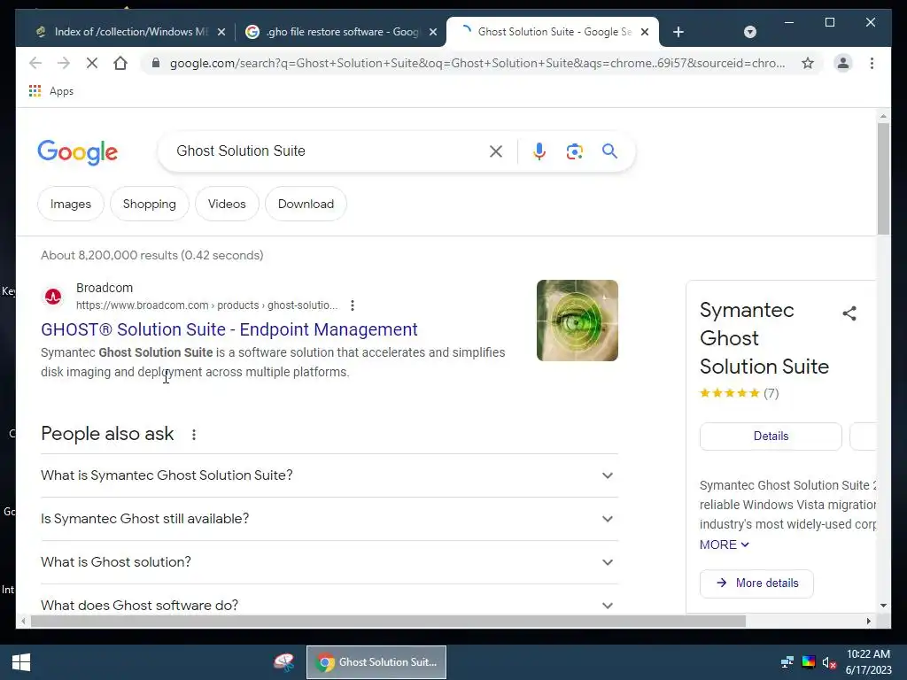Start voice search with the microphone
Image resolution: width=907 pixels, height=680 pixels.
click(539, 151)
